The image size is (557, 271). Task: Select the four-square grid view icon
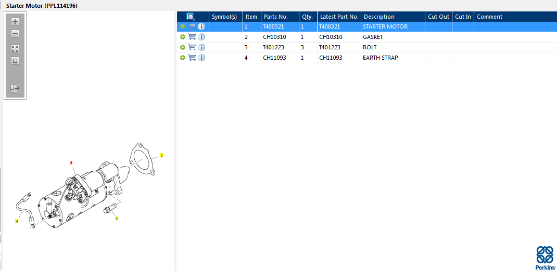pos(15,49)
